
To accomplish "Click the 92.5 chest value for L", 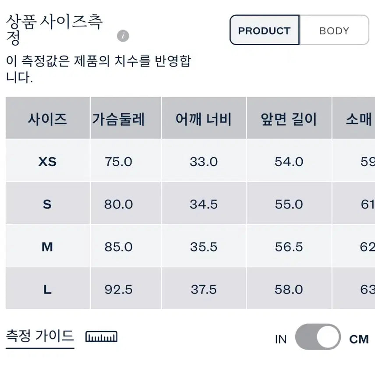I will (x=118, y=289).
